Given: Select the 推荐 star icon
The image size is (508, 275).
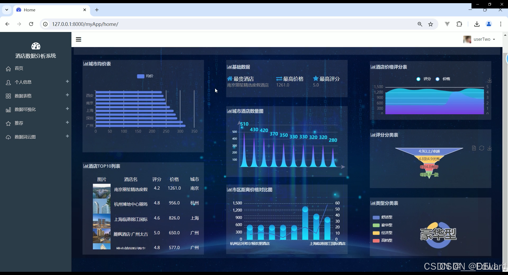Looking at the screenshot, I should pyautogui.click(x=8, y=123).
